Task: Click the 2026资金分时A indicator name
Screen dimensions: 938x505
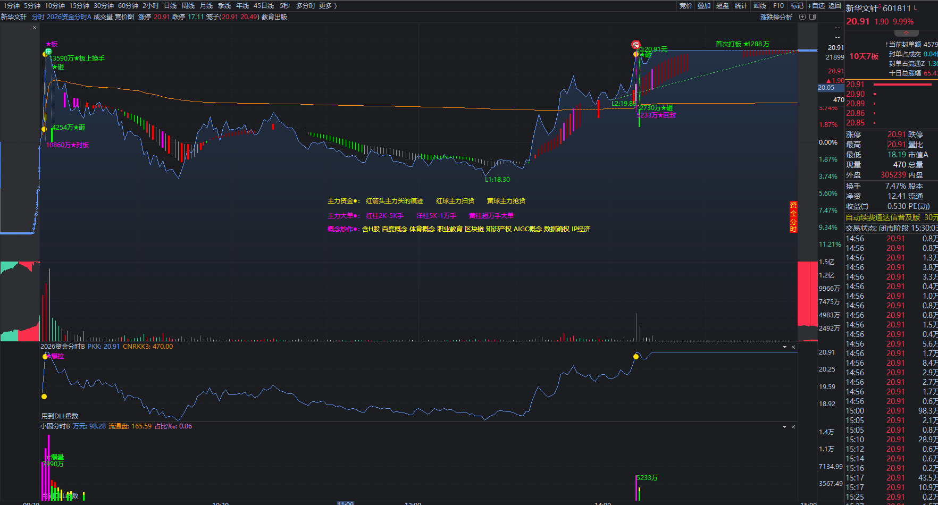Action: (x=69, y=16)
